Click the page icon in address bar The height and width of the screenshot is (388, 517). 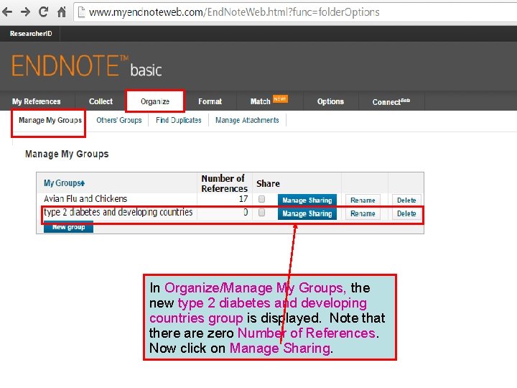pyautogui.click(x=81, y=12)
